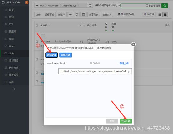Click the 等待上传 waiting status link
This screenshot has height=134, width=173.
[x=124, y=63]
